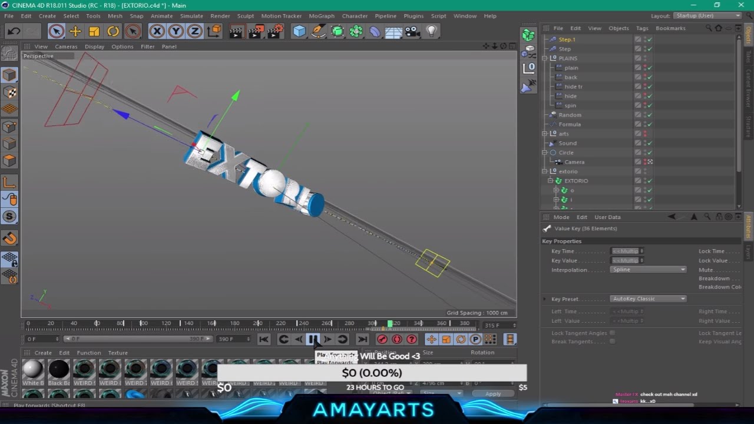
Task: Toggle visibility dots of arts object
Action: pos(645,134)
